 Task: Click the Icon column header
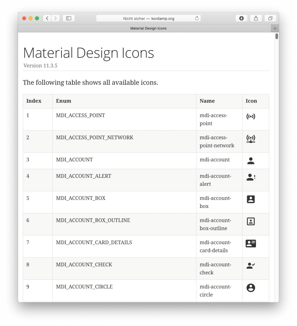[x=256, y=101]
